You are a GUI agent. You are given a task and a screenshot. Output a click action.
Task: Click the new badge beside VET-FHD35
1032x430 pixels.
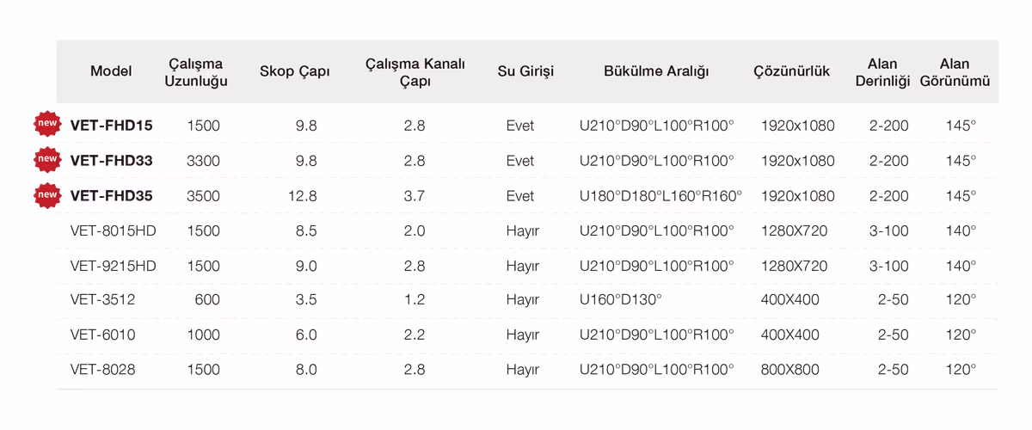(47, 195)
